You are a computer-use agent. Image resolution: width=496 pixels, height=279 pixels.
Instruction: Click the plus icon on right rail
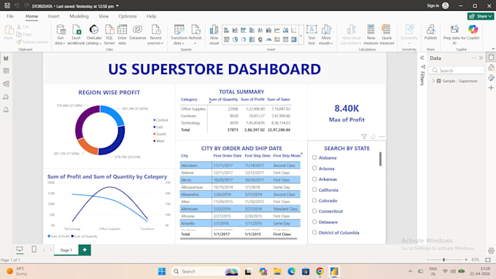tap(491, 88)
